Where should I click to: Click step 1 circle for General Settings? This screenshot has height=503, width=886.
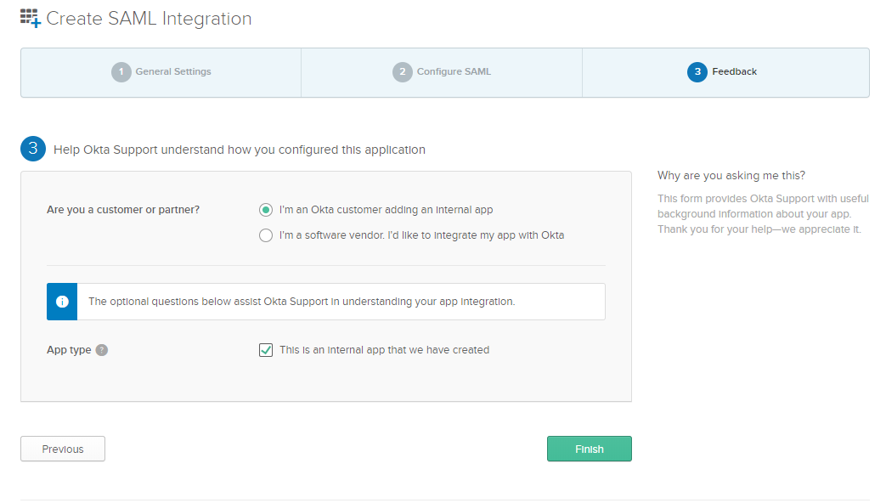point(121,71)
